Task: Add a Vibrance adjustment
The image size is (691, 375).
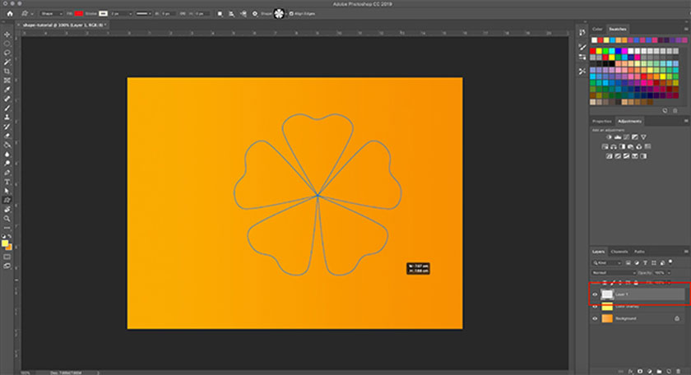Action: [x=643, y=137]
